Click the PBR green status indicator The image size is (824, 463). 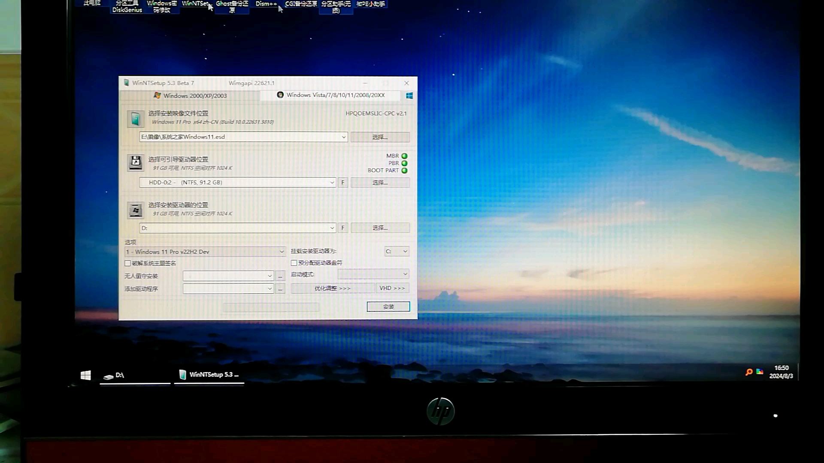pos(404,163)
